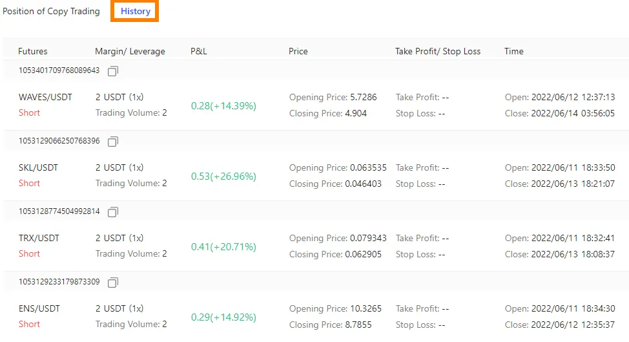Click the P&L column header
This screenshot has height=342, width=629.
click(x=199, y=51)
